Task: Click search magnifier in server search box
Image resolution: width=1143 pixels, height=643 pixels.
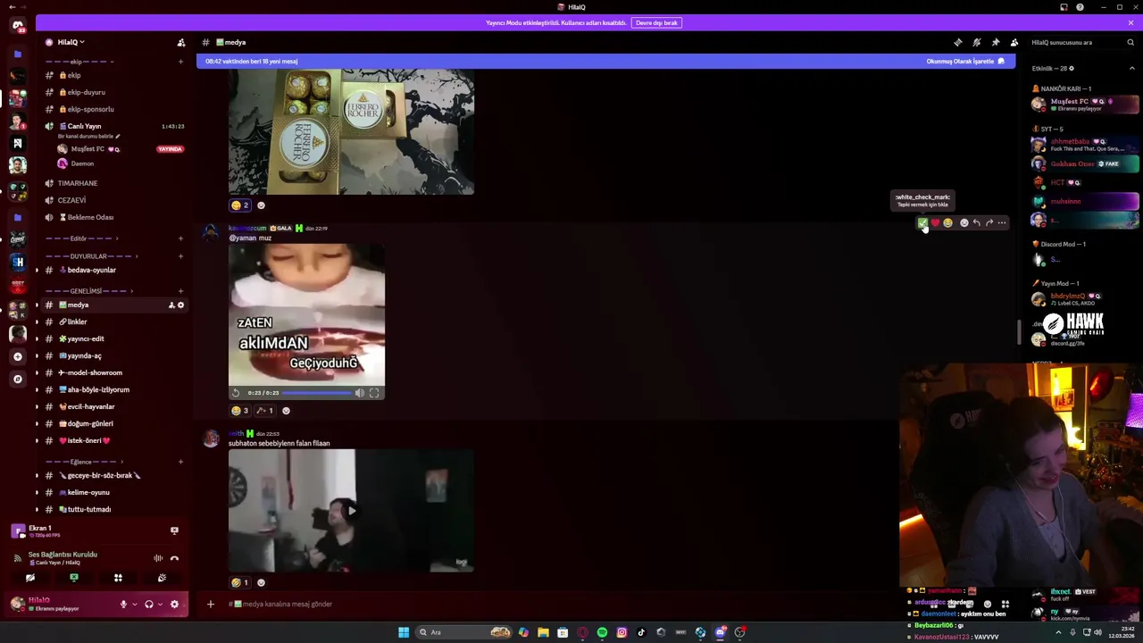Action: pyautogui.click(x=1130, y=42)
